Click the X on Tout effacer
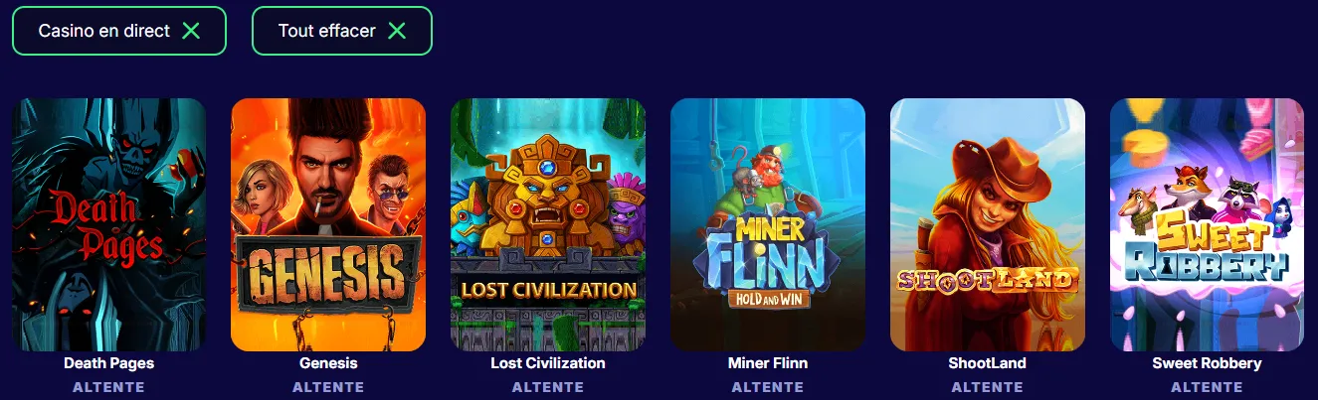 point(397,31)
